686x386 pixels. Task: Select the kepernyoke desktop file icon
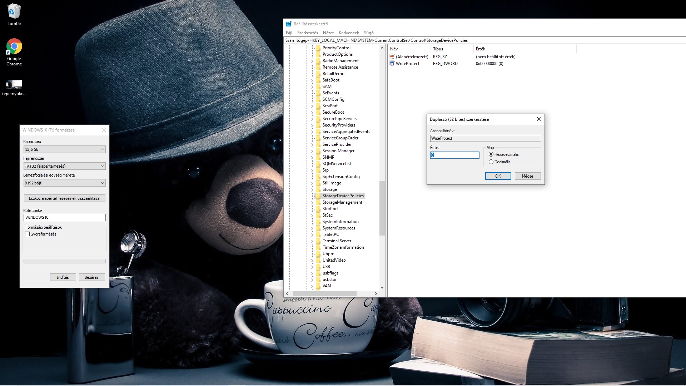coord(14,84)
